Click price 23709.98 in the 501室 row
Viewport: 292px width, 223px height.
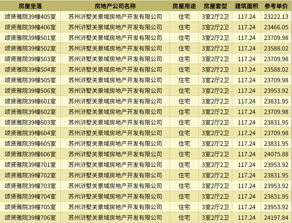click(x=276, y=38)
